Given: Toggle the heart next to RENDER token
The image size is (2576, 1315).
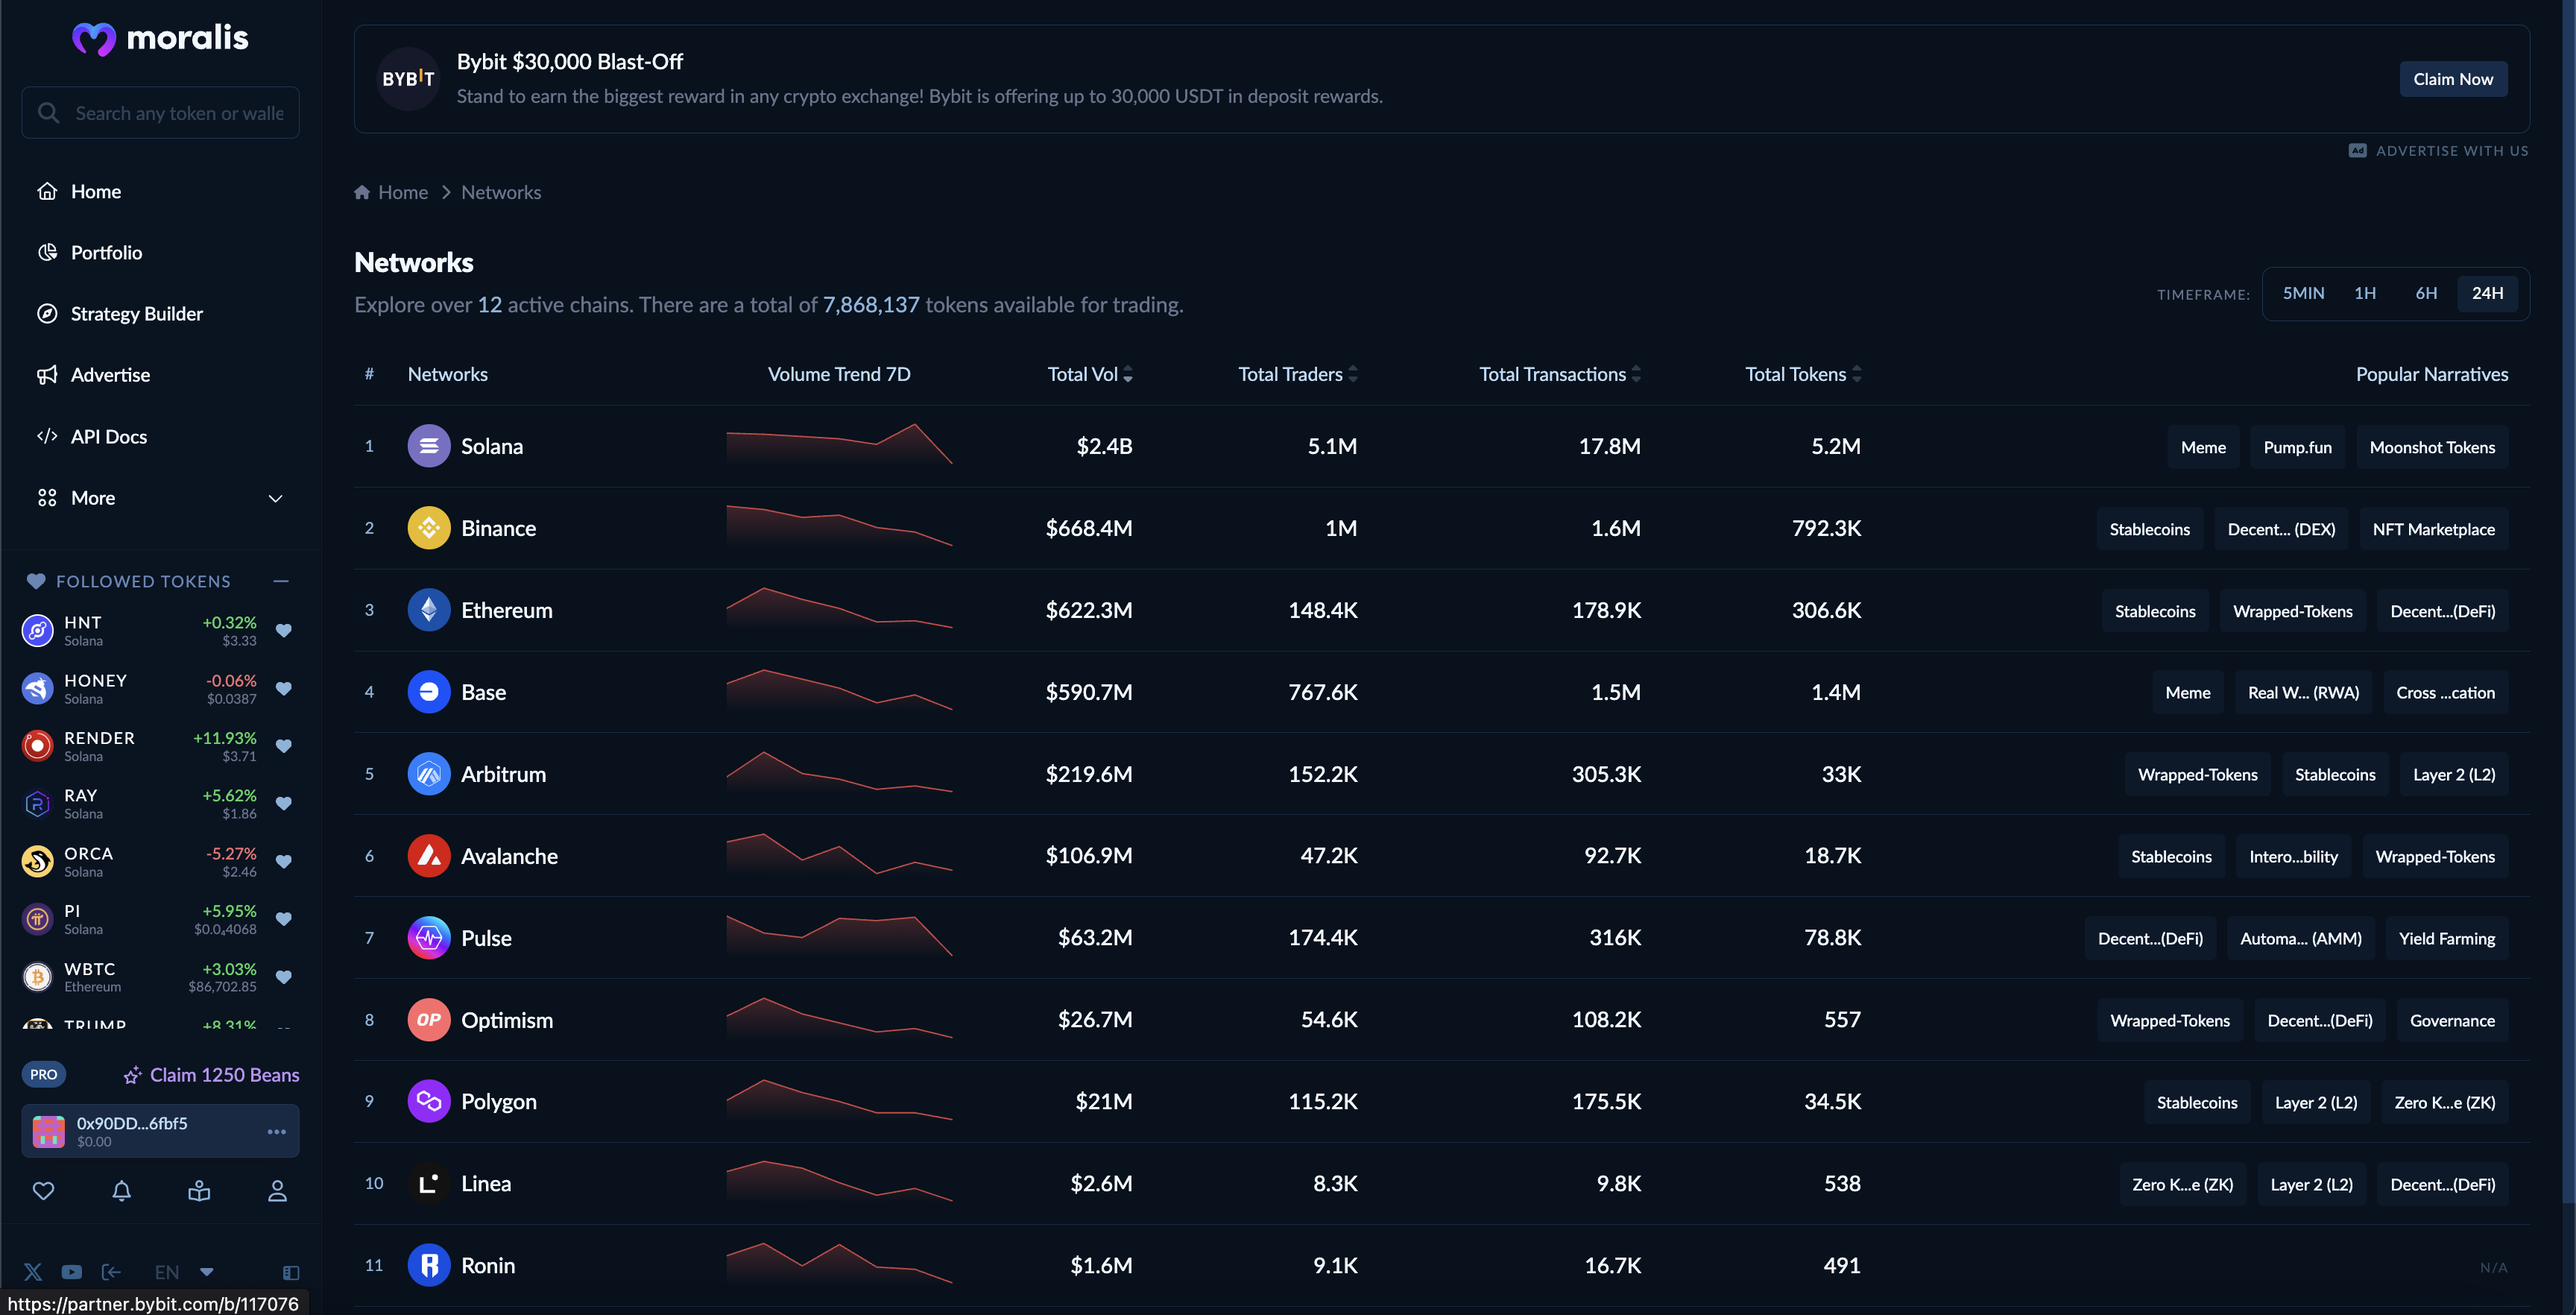Looking at the screenshot, I should [x=284, y=746].
